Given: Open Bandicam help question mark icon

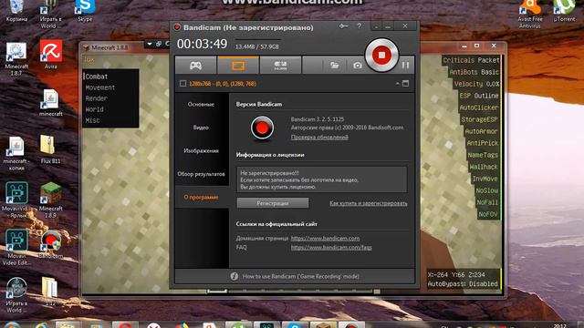Looking at the screenshot, I should (x=359, y=26).
